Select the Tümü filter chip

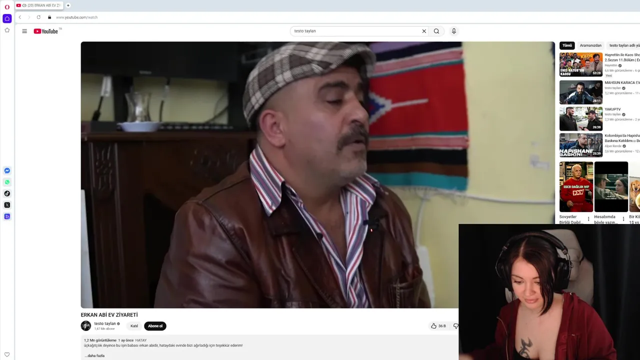click(567, 45)
